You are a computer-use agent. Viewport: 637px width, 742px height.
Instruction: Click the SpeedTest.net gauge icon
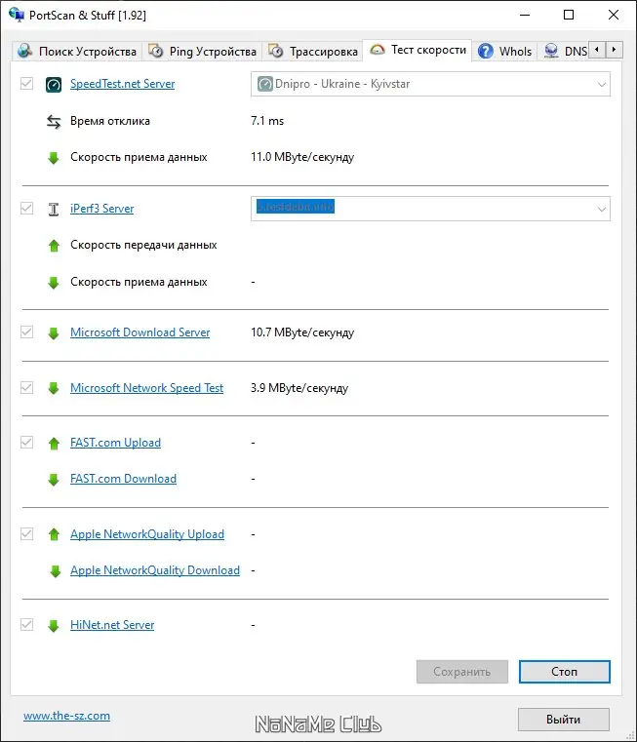coord(54,85)
